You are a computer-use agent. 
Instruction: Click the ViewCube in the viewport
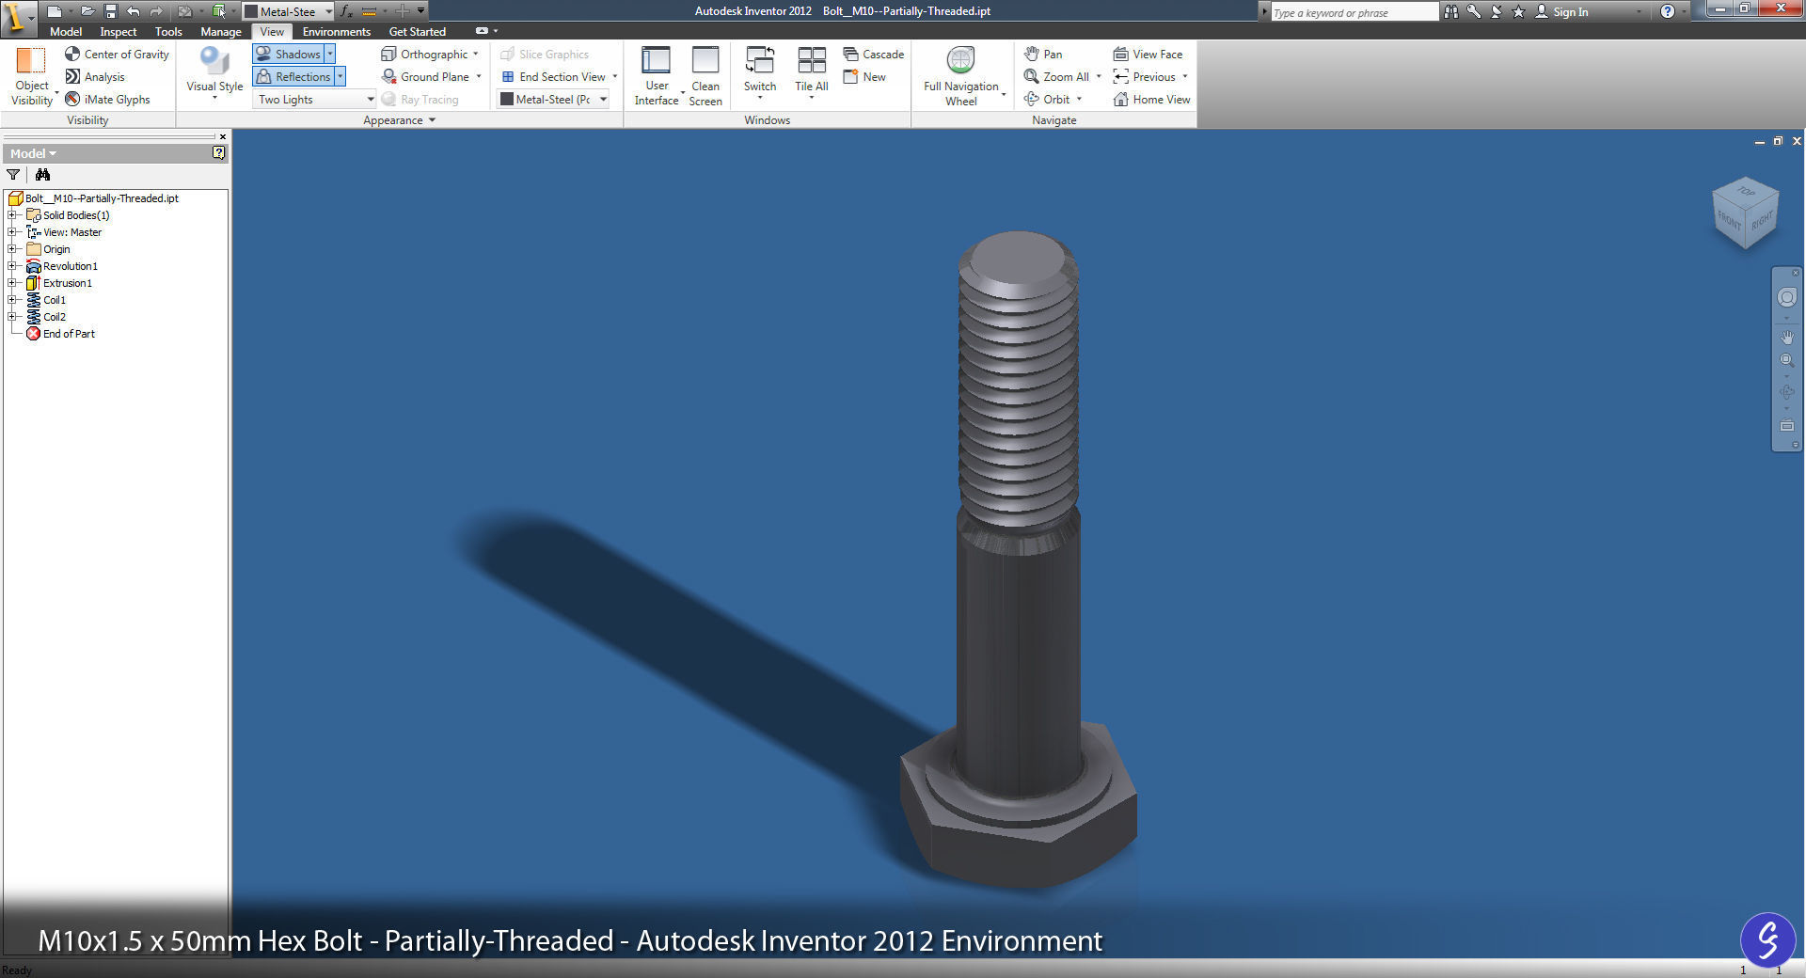(x=1745, y=213)
